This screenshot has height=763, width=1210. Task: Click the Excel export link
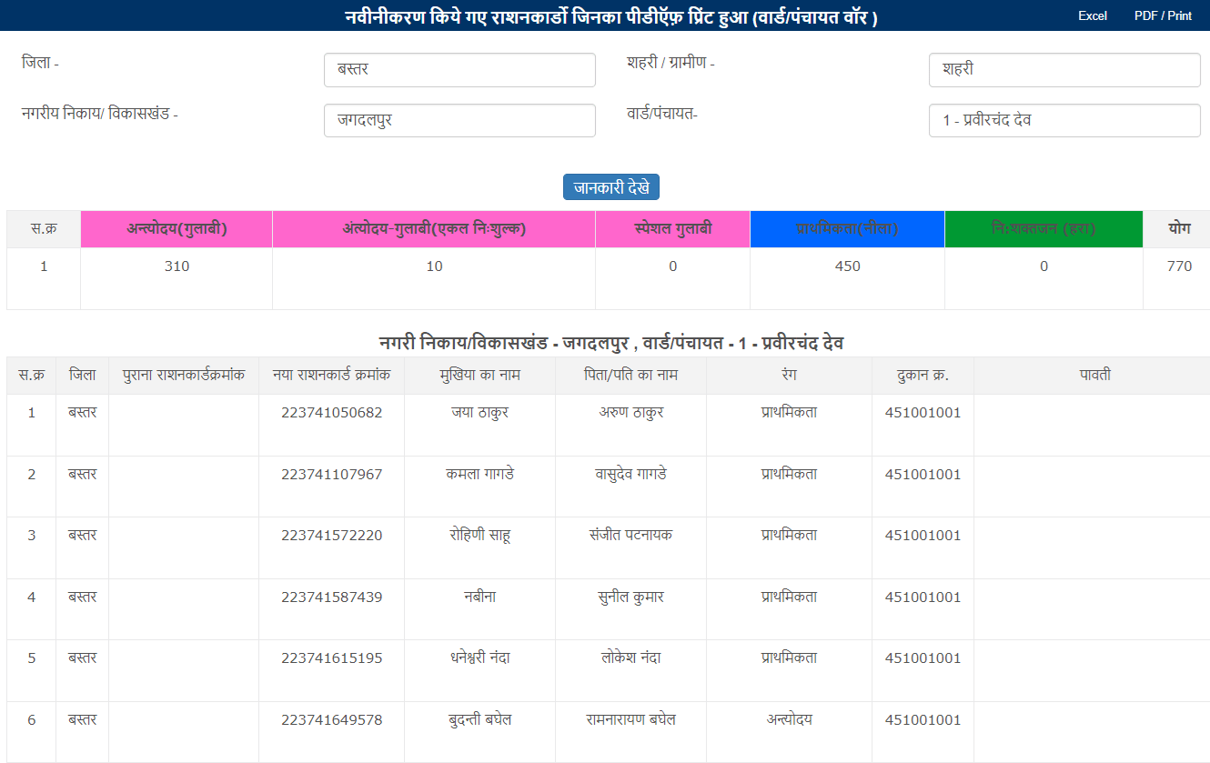pos(1092,16)
